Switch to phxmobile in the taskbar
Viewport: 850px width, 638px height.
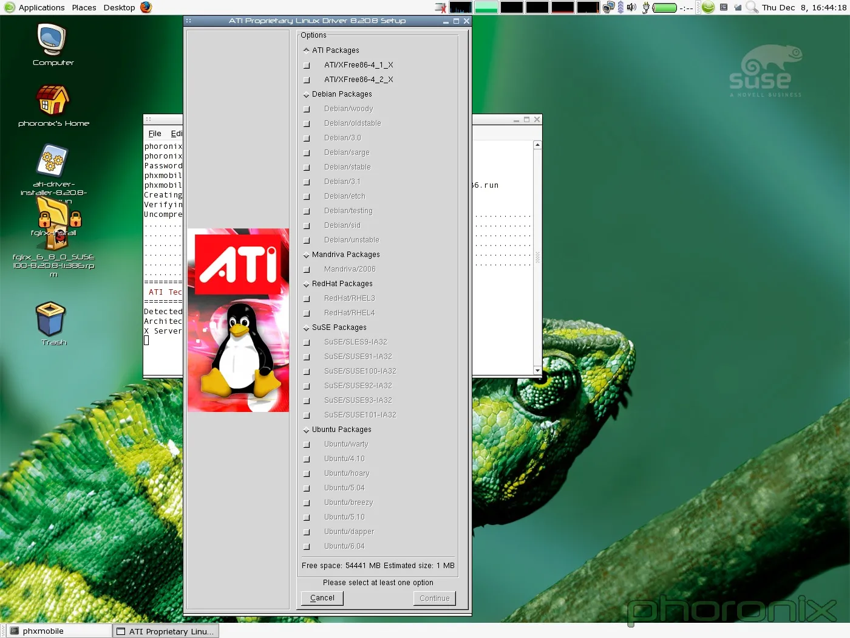[x=58, y=631]
